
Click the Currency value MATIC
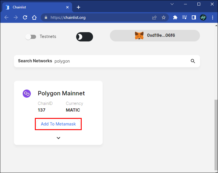tap(73, 110)
